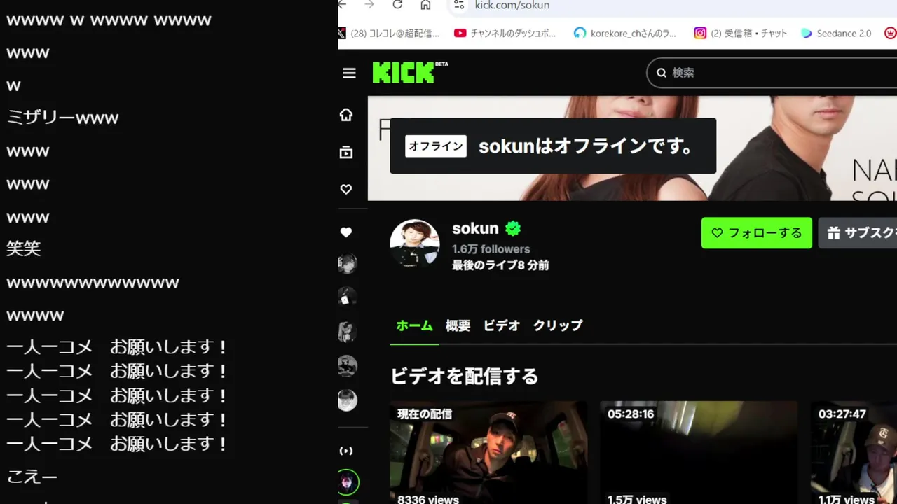
Task: Open fourth followed channel avatar in sidebar
Action: coord(348,366)
